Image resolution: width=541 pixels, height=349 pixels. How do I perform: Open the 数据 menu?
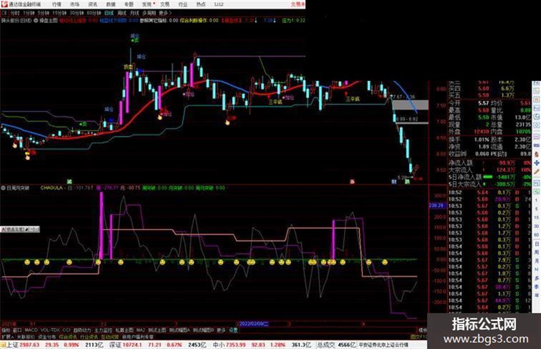pos(110,5)
